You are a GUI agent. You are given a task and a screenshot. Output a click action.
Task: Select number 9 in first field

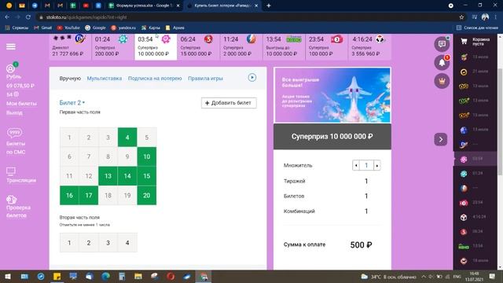click(127, 156)
